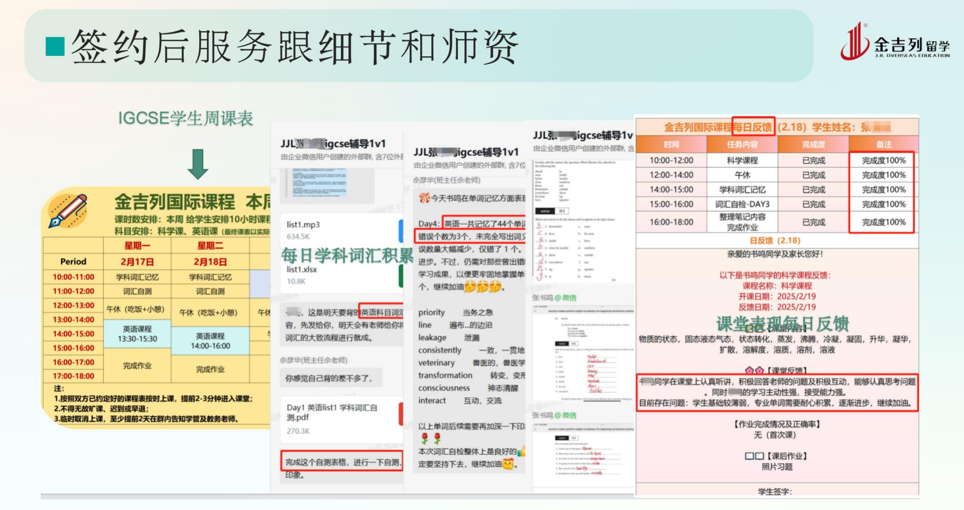Click the vocabulary word consistently
The width and height of the screenshot is (964, 510).
coord(440,350)
